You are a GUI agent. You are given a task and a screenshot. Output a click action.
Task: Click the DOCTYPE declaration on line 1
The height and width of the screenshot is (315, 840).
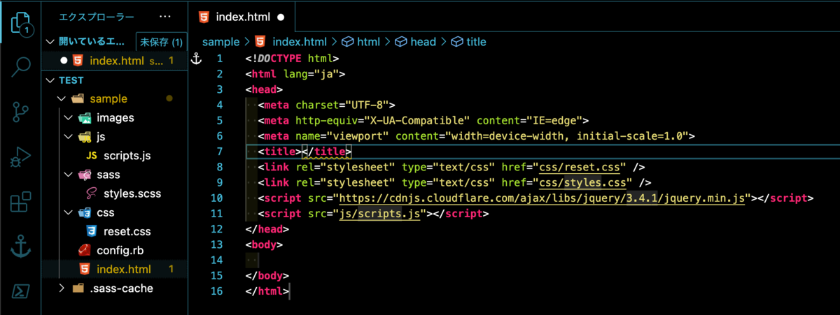(x=292, y=59)
